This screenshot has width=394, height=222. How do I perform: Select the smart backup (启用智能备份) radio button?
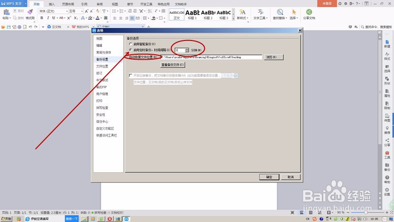click(x=131, y=44)
